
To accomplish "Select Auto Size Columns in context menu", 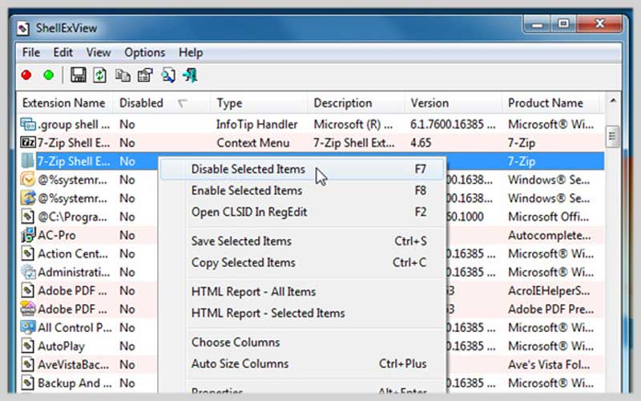I will coord(302,363).
